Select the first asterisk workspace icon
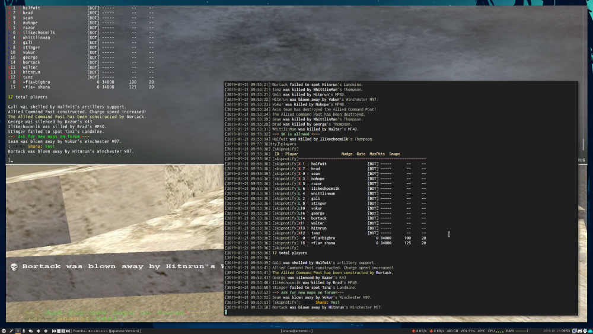Image resolution: width=593 pixels, height=334 pixels. click(38, 331)
